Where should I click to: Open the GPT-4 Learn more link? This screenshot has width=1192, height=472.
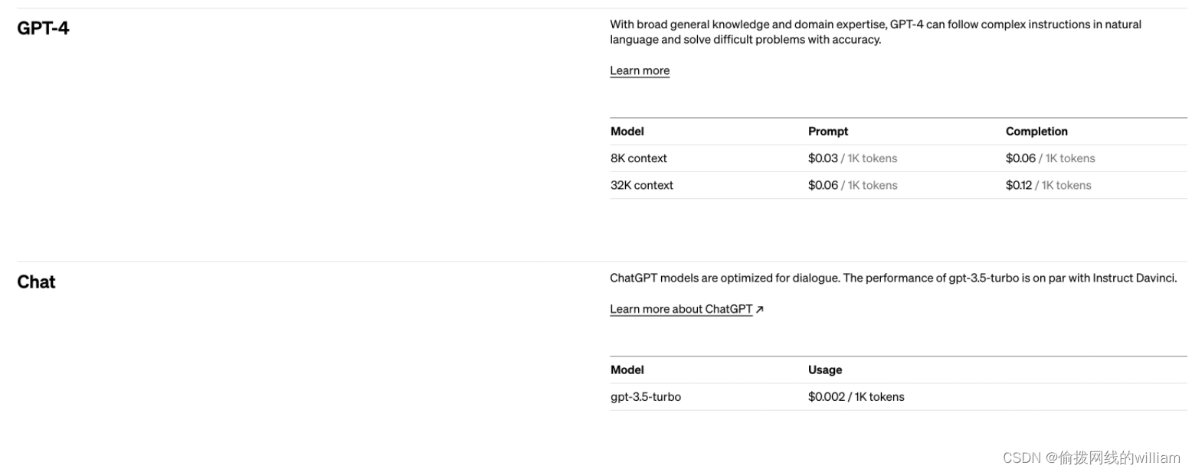pyautogui.click(x=640, y=70)
